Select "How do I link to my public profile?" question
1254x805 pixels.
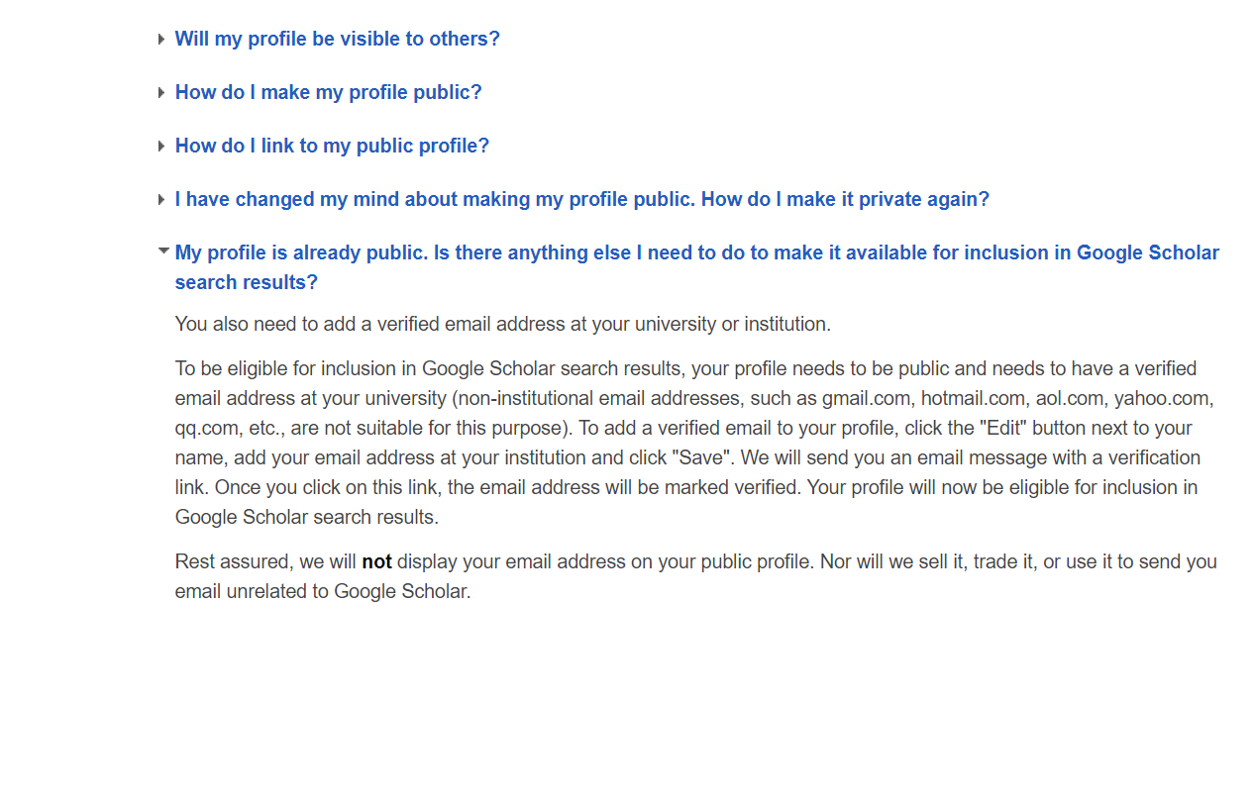[332, 147]
